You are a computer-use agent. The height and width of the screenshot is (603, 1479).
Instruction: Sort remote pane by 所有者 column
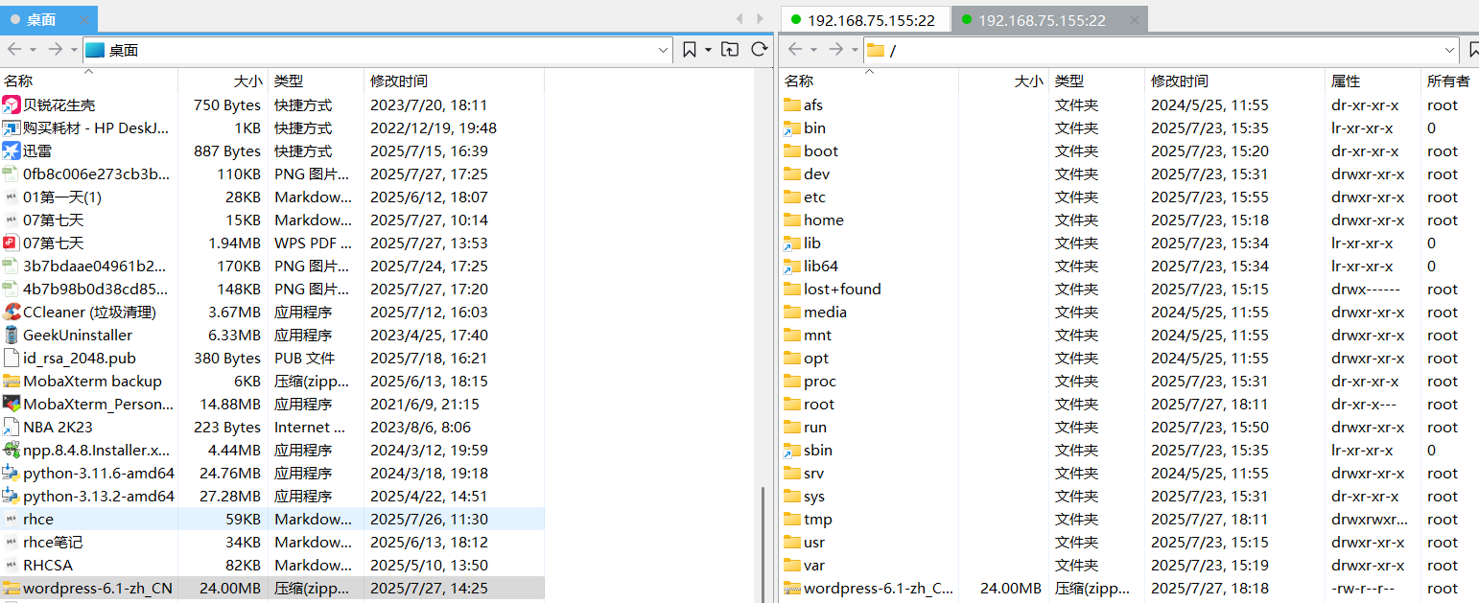1448,81
